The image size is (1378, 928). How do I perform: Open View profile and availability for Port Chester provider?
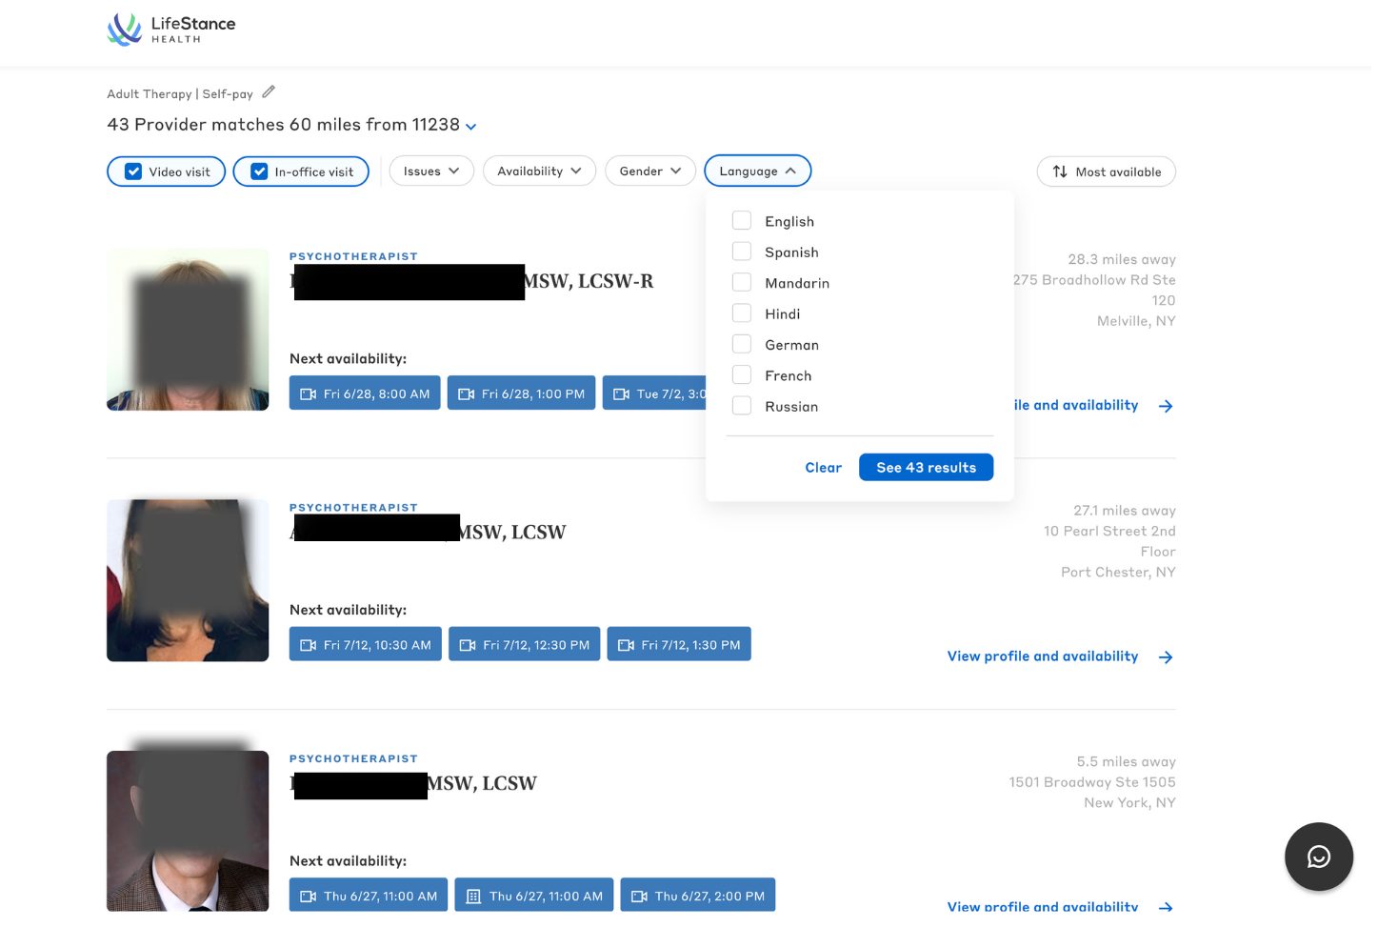(x=1042, y=656)
